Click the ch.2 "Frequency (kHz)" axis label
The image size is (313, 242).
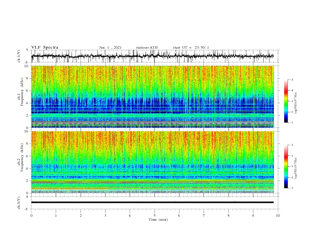click(x=22, y=157)
